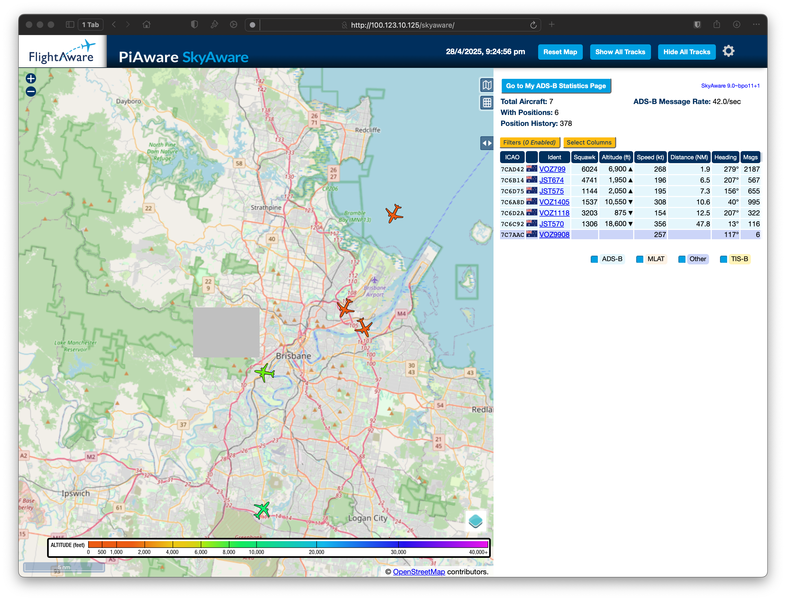
Task: Reload the page with the refresh icon
Action: coord(533,25)
